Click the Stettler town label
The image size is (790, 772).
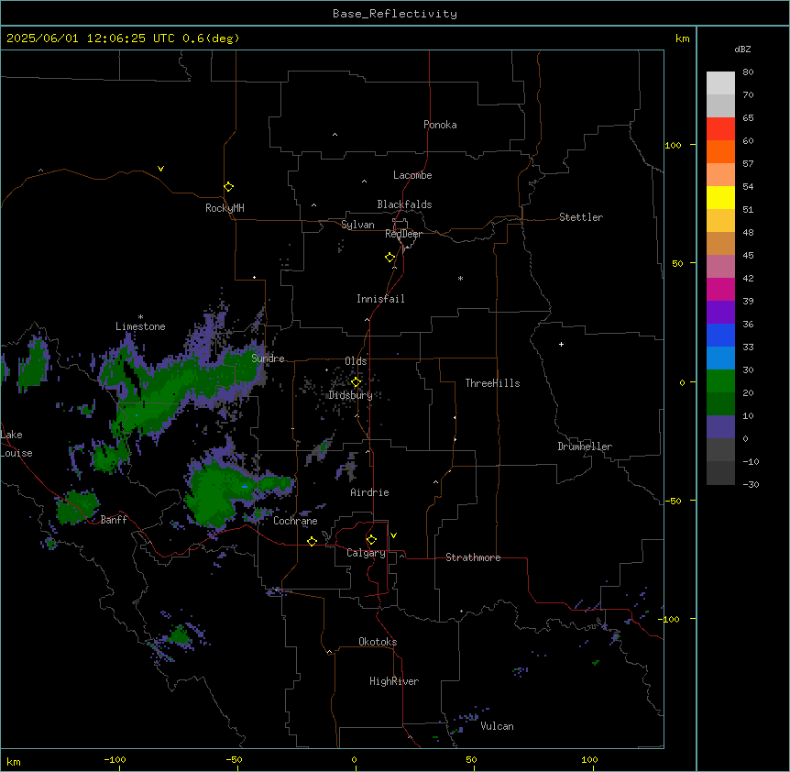tap(580, 217)
